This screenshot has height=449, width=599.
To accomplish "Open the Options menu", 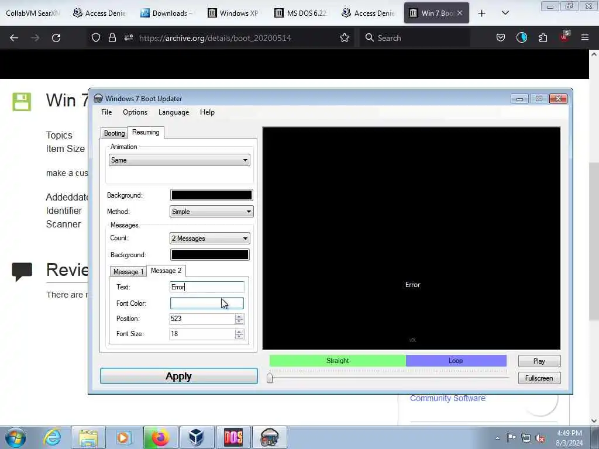I will point(135,112).
